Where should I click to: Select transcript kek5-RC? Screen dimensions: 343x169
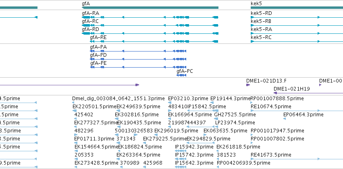click(x=261, y=37)
